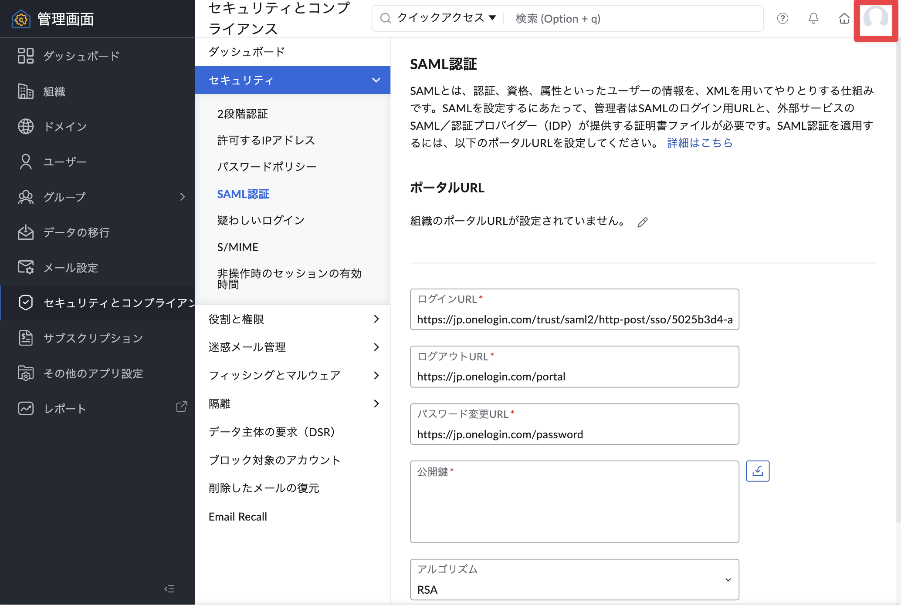901x605 pixels.
Task: Click the ログインURL input field
Action: point(574,309)
